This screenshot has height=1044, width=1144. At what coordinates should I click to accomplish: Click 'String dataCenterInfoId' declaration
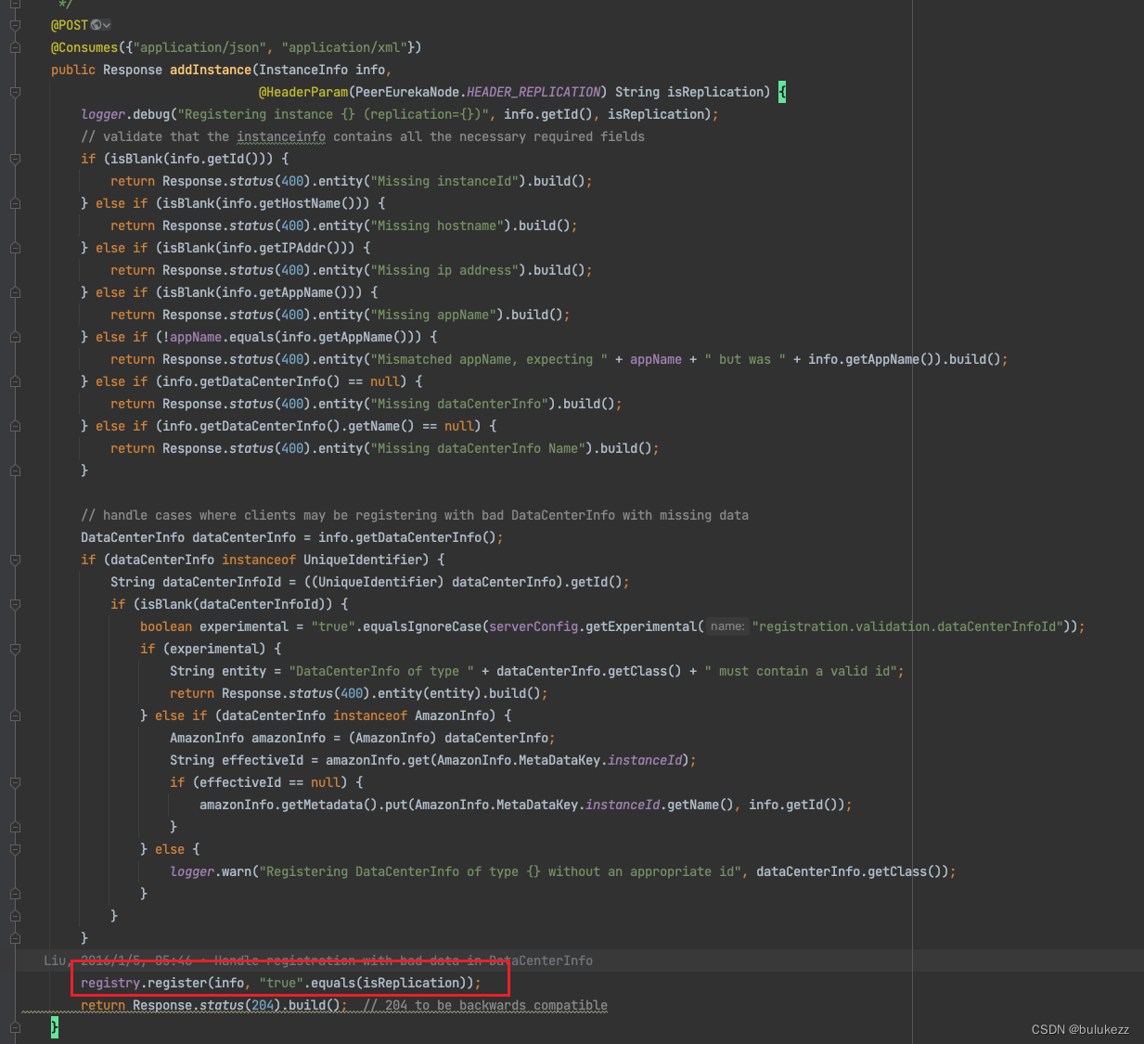pos(196,582)
